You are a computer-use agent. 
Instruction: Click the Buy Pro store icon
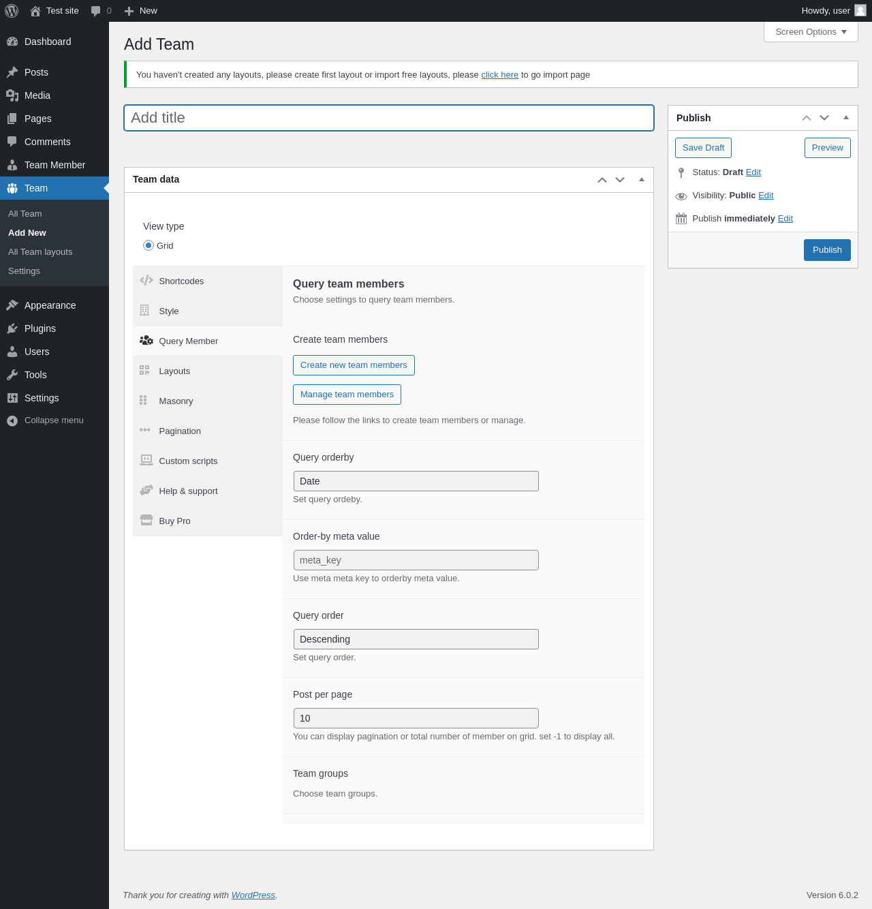tap(146, 520)
